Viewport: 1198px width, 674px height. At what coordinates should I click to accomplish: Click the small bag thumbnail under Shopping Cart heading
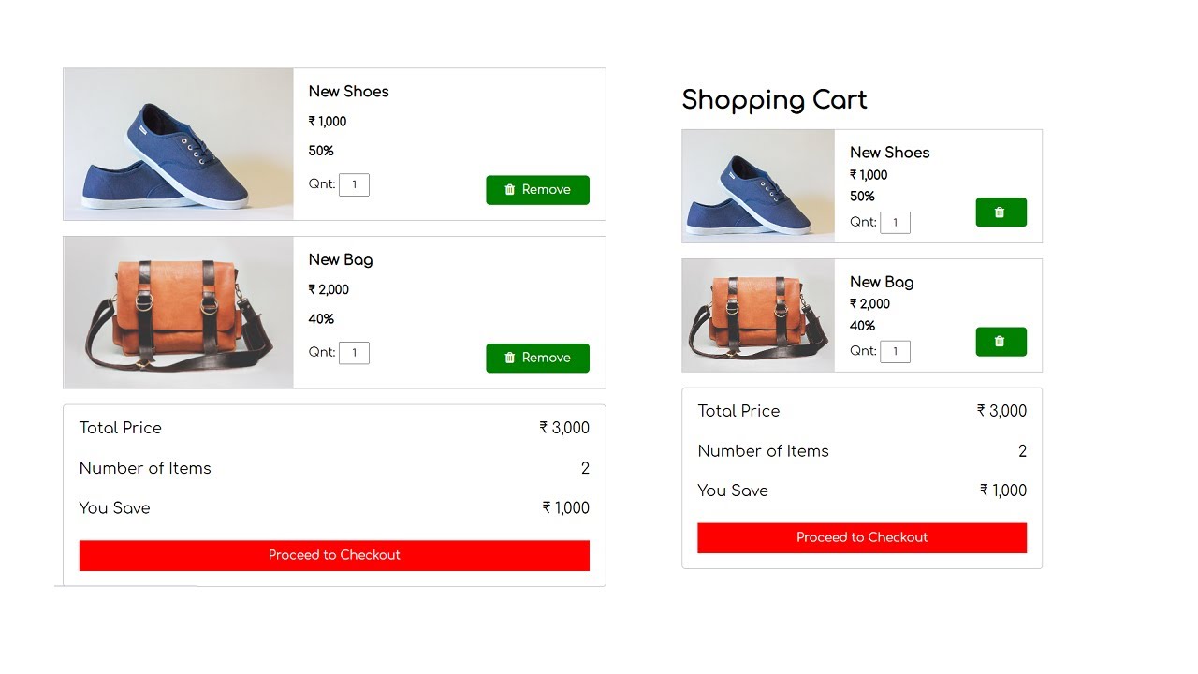tap(758, 315)
